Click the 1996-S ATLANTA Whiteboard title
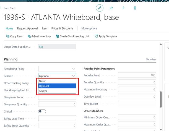 click(x=61, y=17)
